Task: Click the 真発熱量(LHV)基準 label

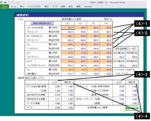Action: click(71, 19)
